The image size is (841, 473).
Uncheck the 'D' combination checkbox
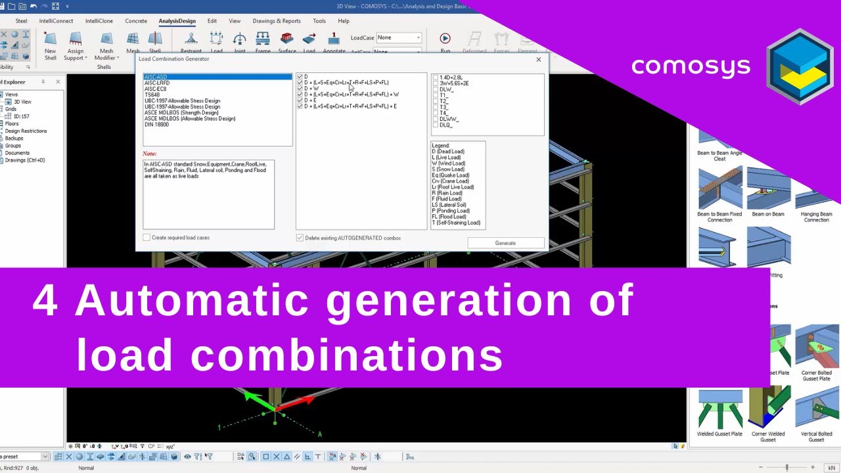pos(300,77)
